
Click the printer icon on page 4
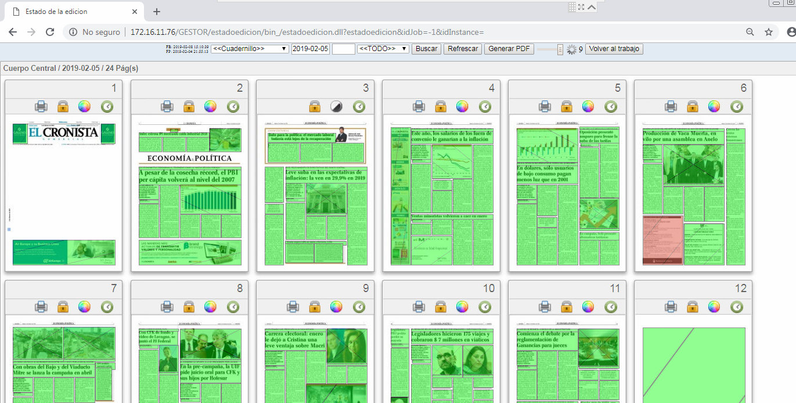(419, 106)
